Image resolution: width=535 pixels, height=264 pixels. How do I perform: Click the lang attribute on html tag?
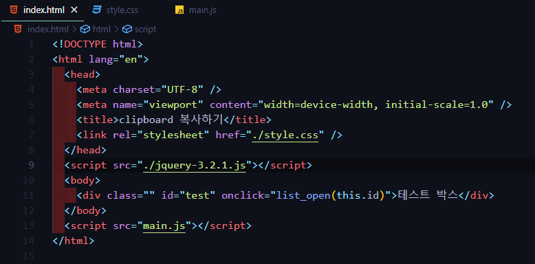pos(100,59)
